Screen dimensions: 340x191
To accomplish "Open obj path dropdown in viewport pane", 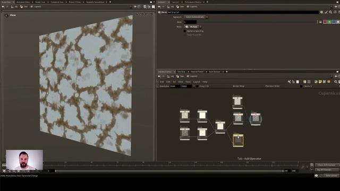I will tap(15, 7).
